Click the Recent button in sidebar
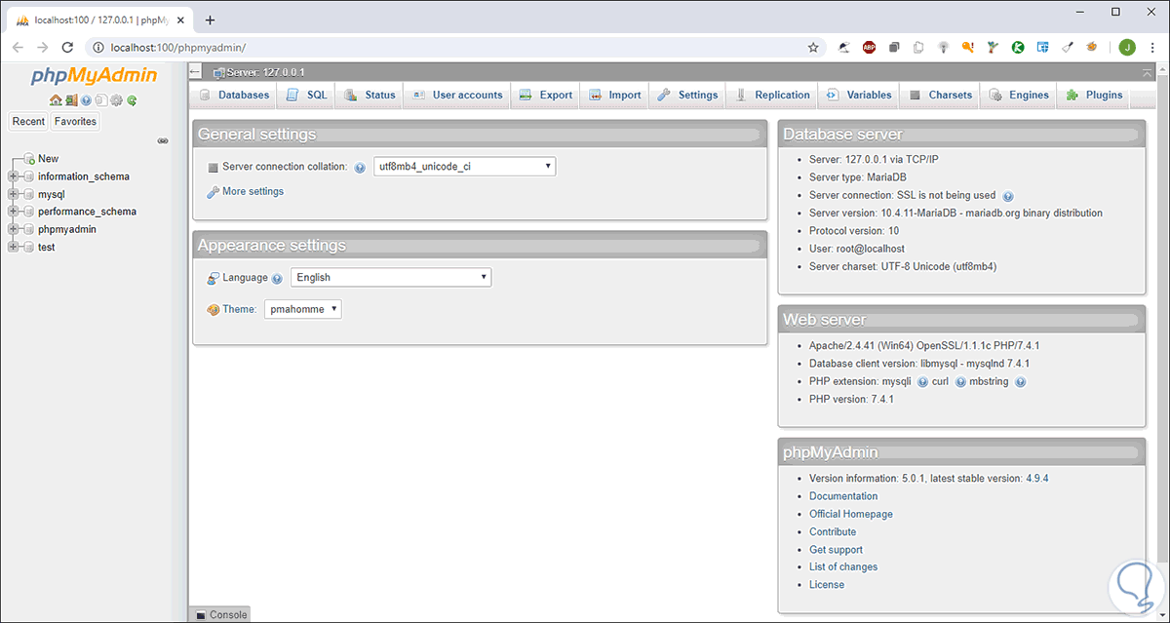Screen dimensions: 1170x623 pos(28,122)
